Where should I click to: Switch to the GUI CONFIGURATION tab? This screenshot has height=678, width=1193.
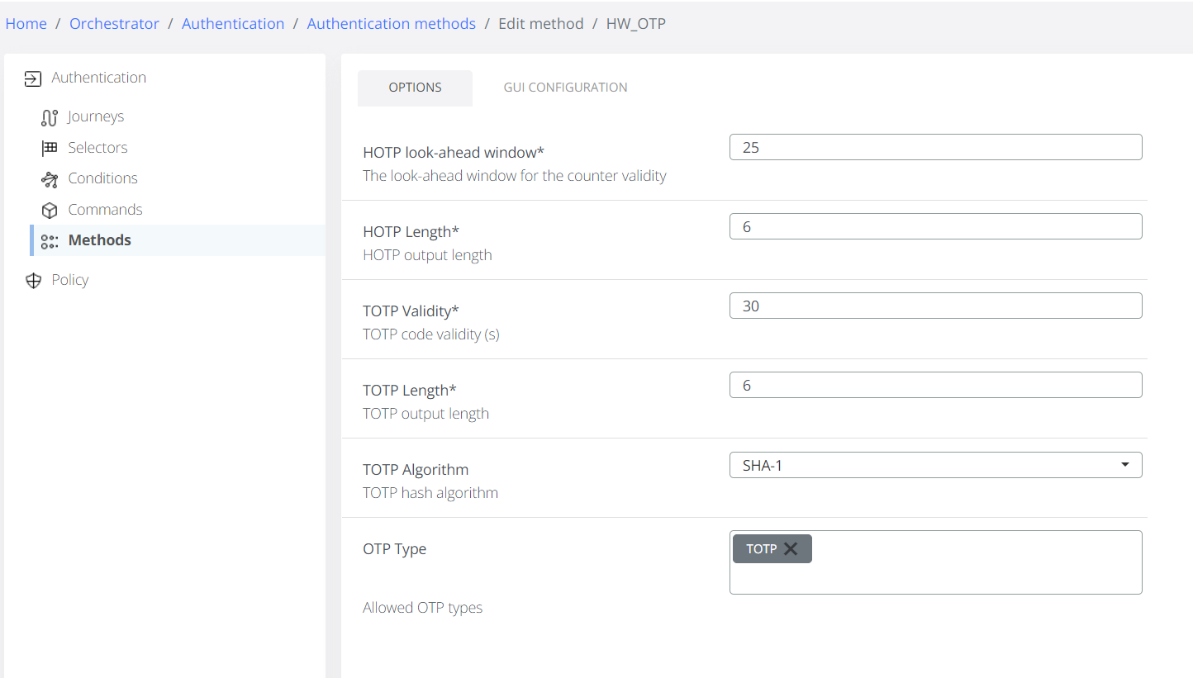565,87
